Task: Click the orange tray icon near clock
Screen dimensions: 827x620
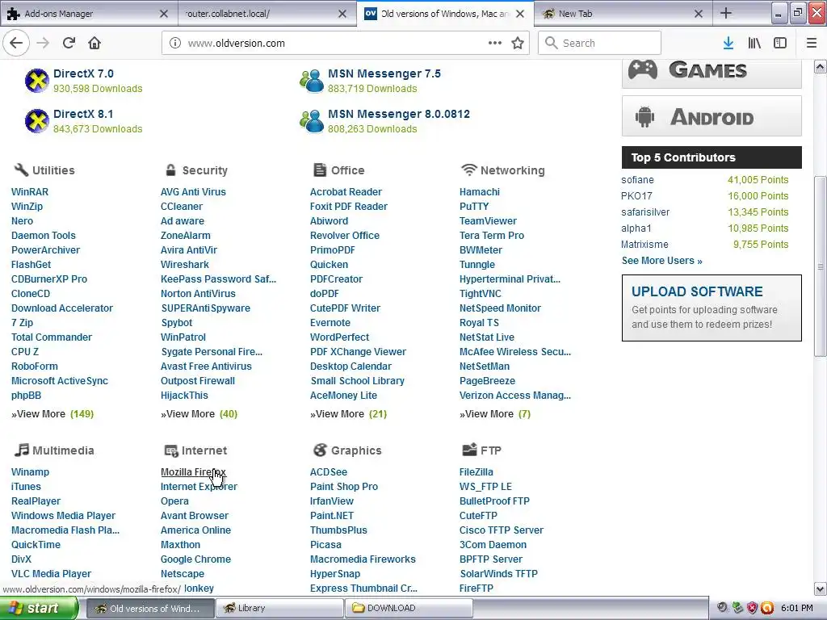Action: 767,608
